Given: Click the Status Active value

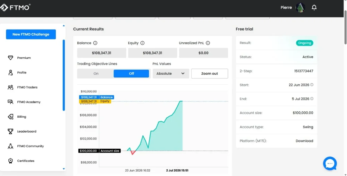Looking at the screenshot, I should point(307,57).
